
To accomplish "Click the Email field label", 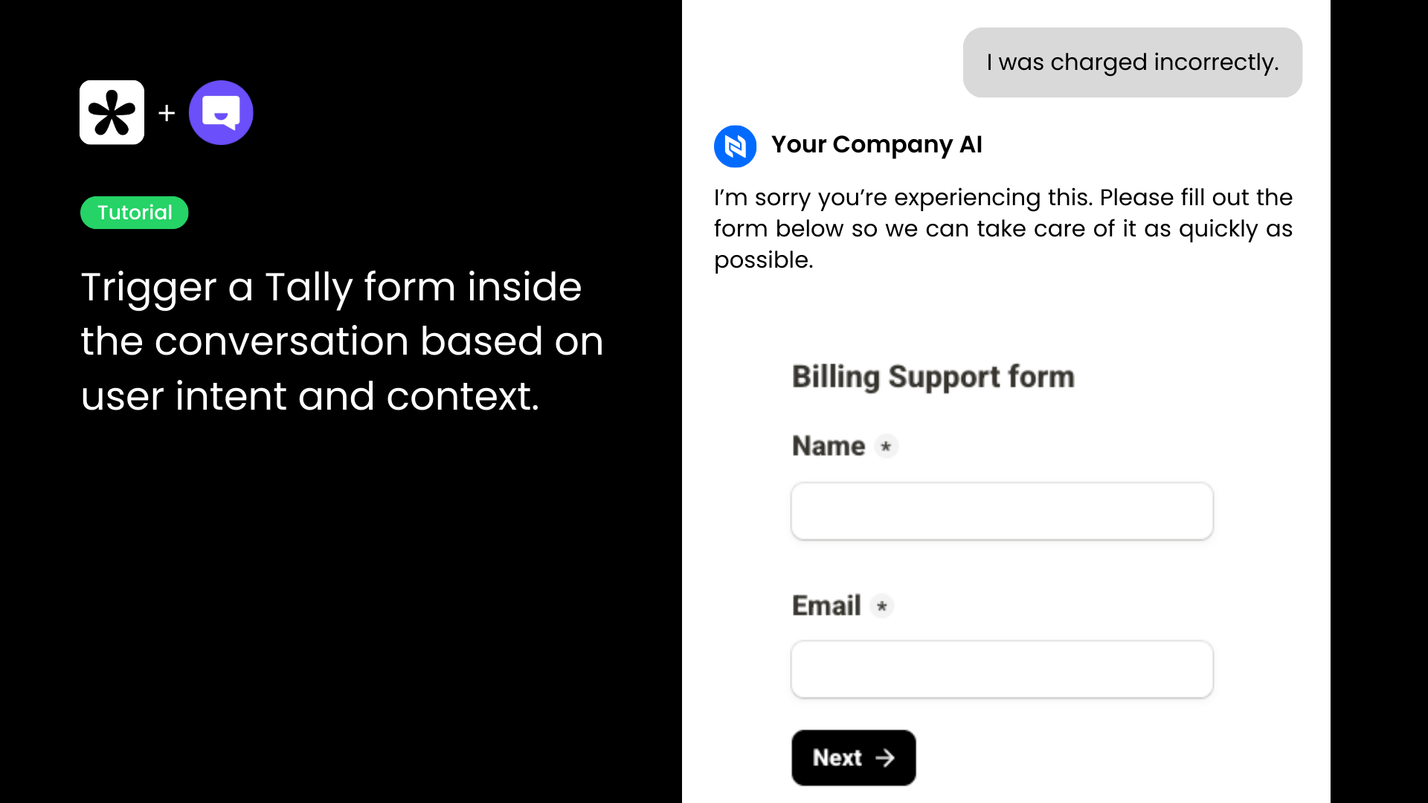I will pos(826,606).
